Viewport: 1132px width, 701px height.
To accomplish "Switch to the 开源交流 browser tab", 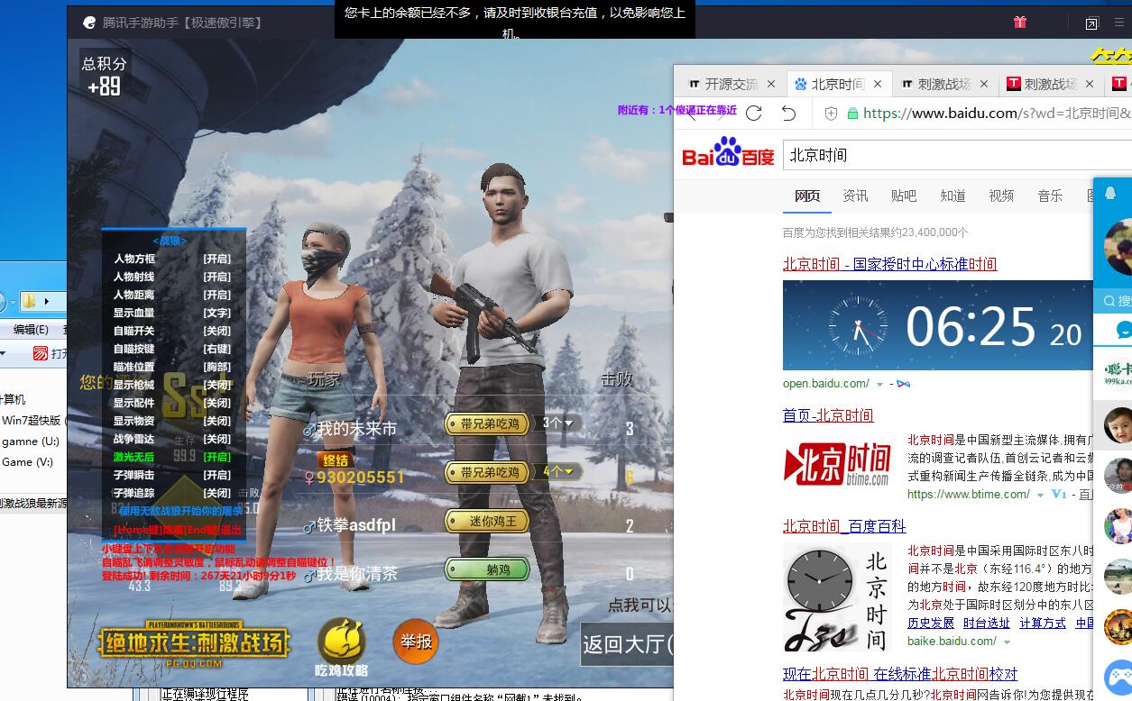I will (x=732, y=84).
